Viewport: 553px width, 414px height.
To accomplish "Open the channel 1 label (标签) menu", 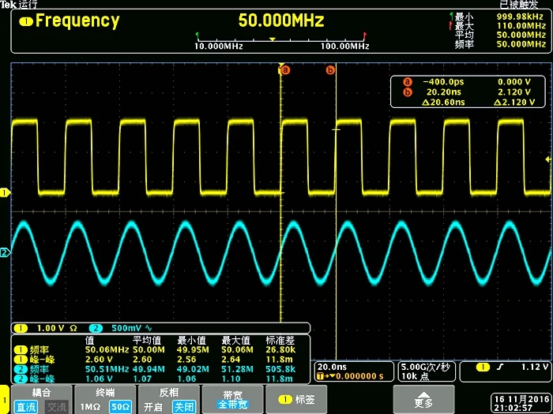I will click(296, 400).
